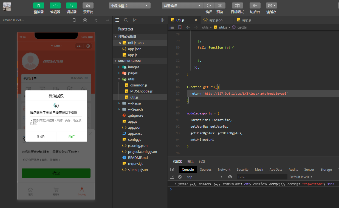Close the util.js editor tab
This screenshot has height=208, width=339.
(196, 20)
